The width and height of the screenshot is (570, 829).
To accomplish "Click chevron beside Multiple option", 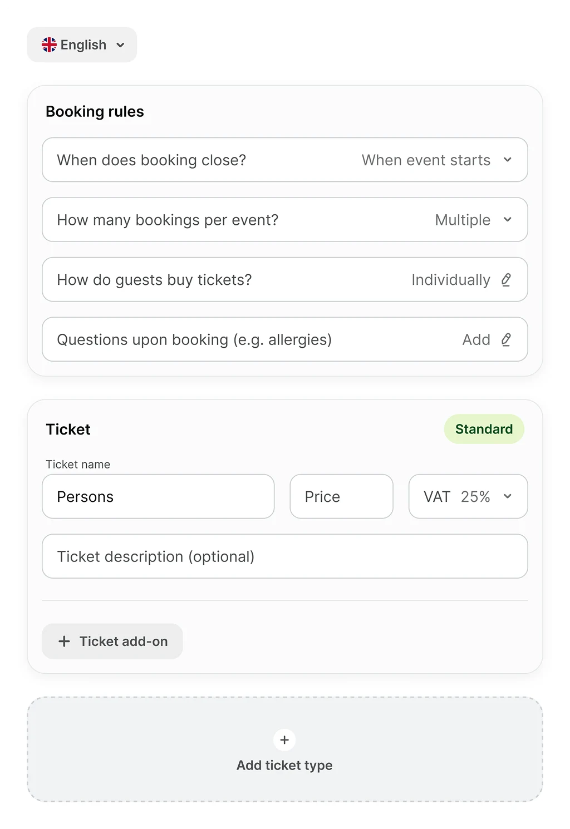I will tap(508, 220).
